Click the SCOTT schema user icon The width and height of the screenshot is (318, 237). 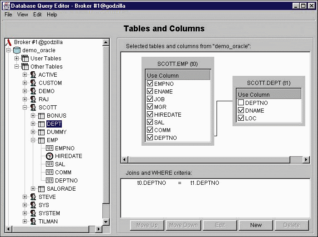pos(33,108)
